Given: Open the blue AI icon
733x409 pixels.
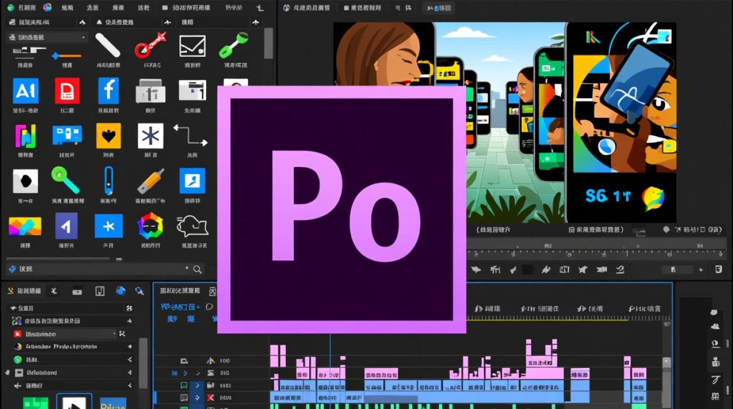Looking at the screenshot, I should coord(26,91).
